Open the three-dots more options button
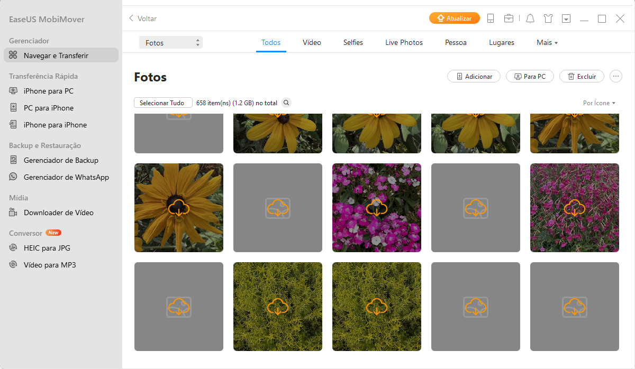The image size is (635, 369). (615, 77)
